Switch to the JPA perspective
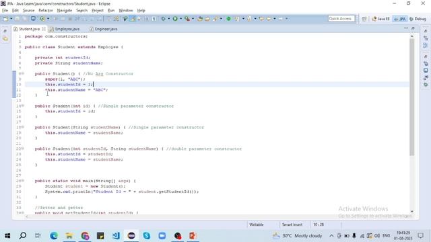Viewport: 431px width, 242px height. [x=400, y=19]
